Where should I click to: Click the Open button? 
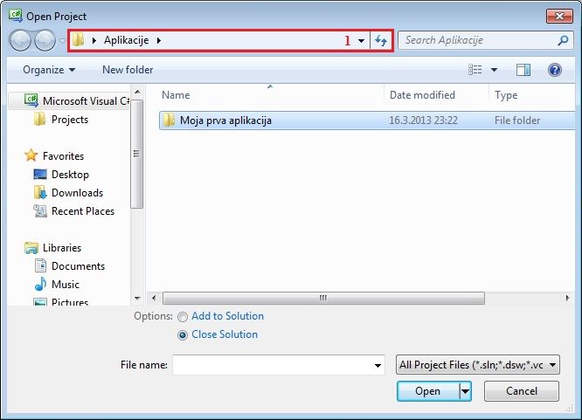click(427, 391)
